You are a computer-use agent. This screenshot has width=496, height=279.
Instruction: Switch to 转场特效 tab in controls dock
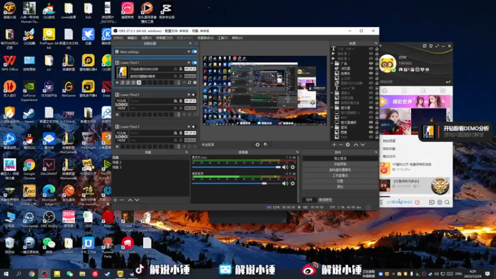325,200
